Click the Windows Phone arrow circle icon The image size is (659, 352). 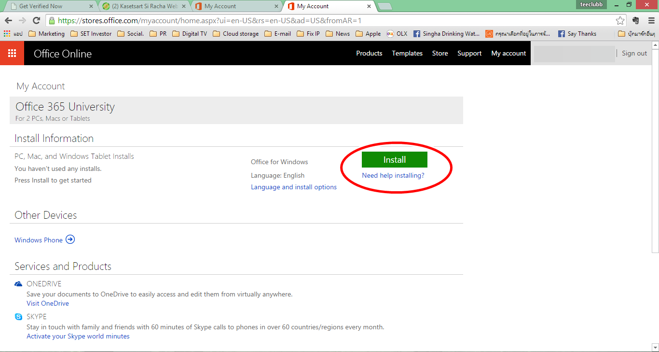[70, 239]
